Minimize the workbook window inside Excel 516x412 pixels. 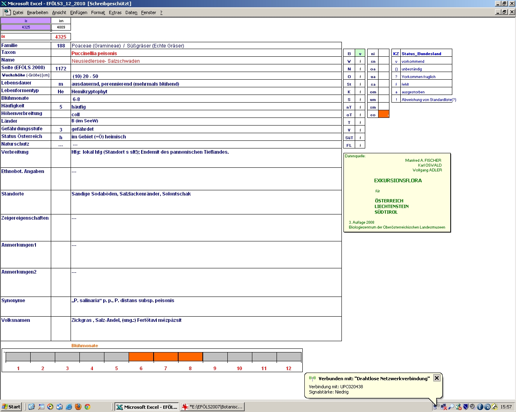pos(498,12)
